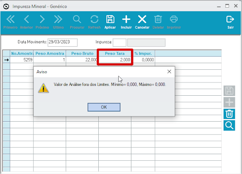Exit the window with Sair
This screenshot has height=174, width=242.
coord(230,22)
